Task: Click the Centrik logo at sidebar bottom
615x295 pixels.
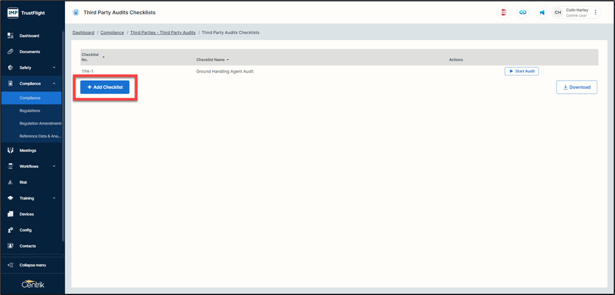Action: pos(33,284)
